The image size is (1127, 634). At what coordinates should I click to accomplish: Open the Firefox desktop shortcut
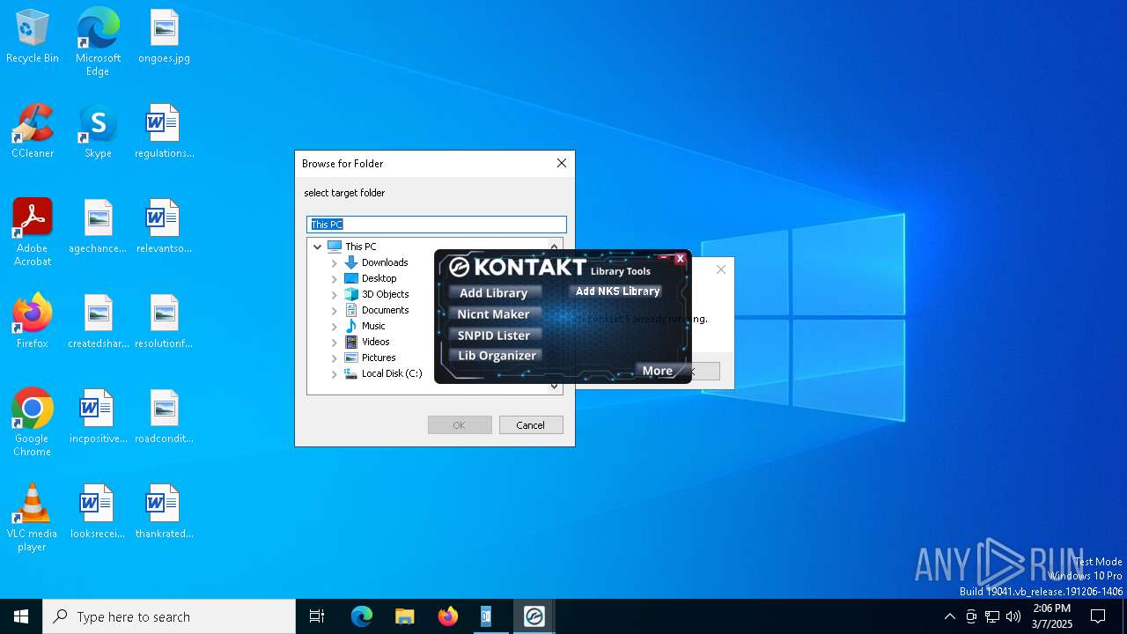coord(33,322)
